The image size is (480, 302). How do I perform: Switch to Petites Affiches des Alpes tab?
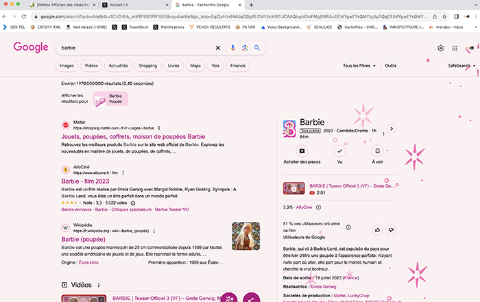pyautogui.click(x=63, y=5)
